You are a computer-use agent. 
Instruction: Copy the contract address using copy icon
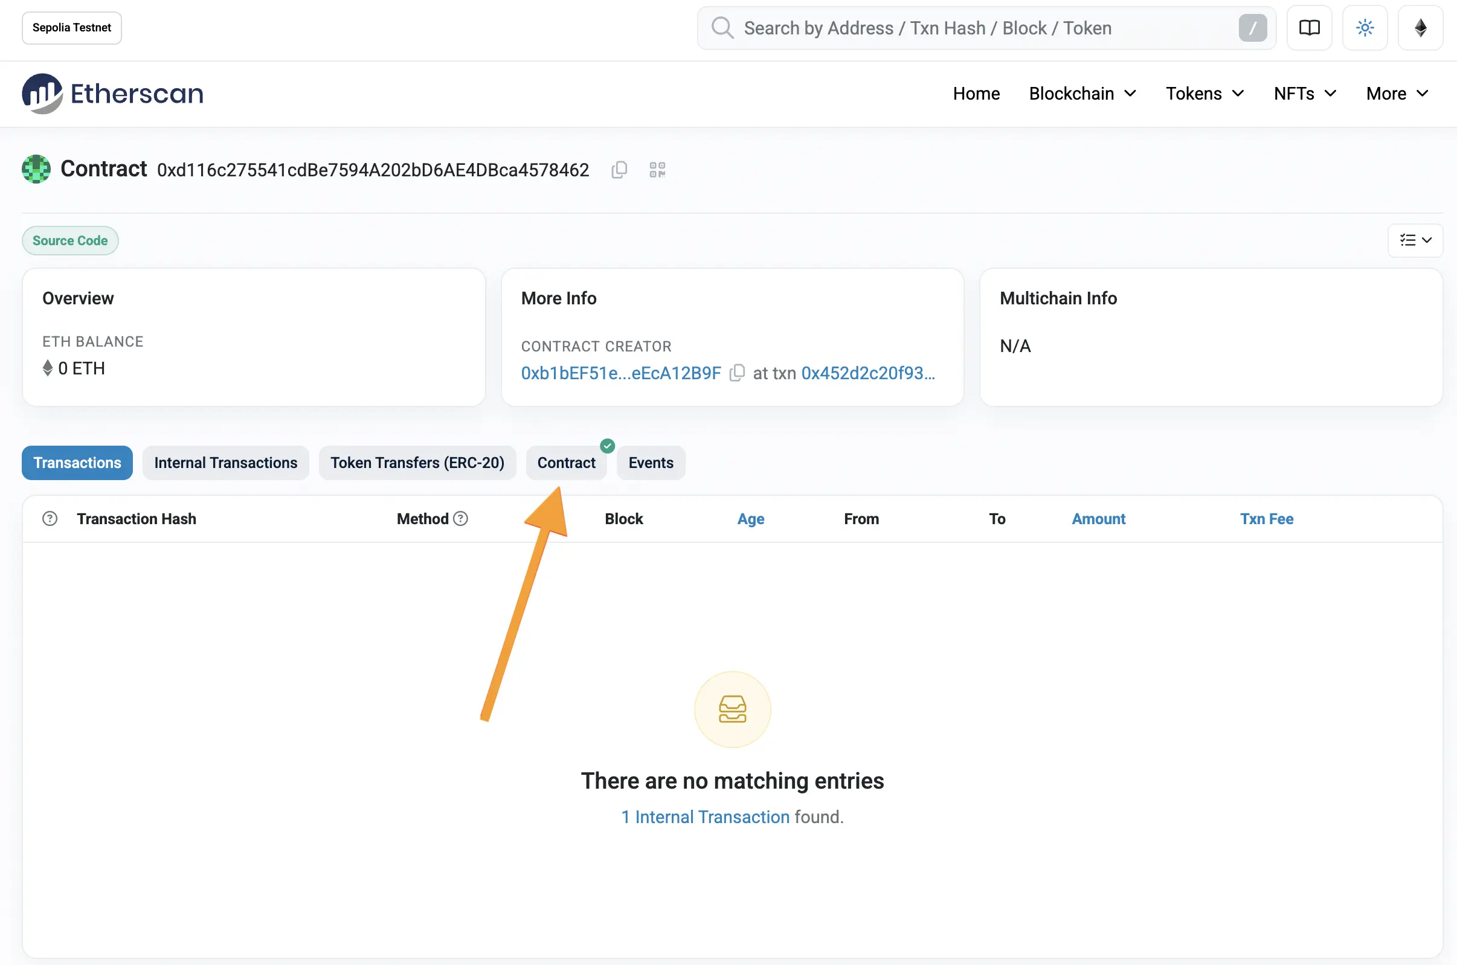click(x=619, y=170)
